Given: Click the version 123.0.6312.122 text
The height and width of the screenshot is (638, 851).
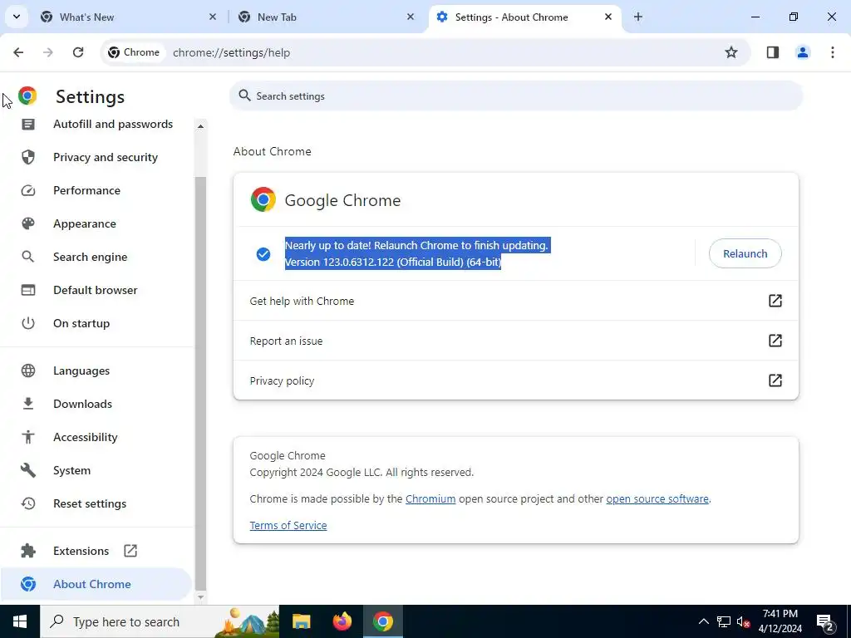Looking at the screenshot, I should point(392,262).
